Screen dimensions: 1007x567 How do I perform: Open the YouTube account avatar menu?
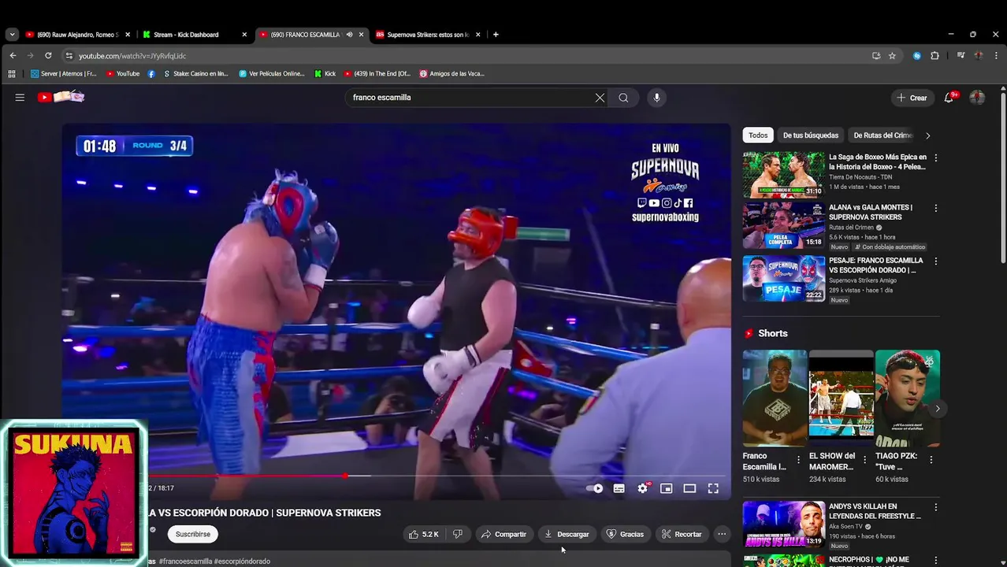(977, 98)
